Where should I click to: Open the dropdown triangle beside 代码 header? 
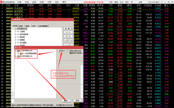(2, 5)
